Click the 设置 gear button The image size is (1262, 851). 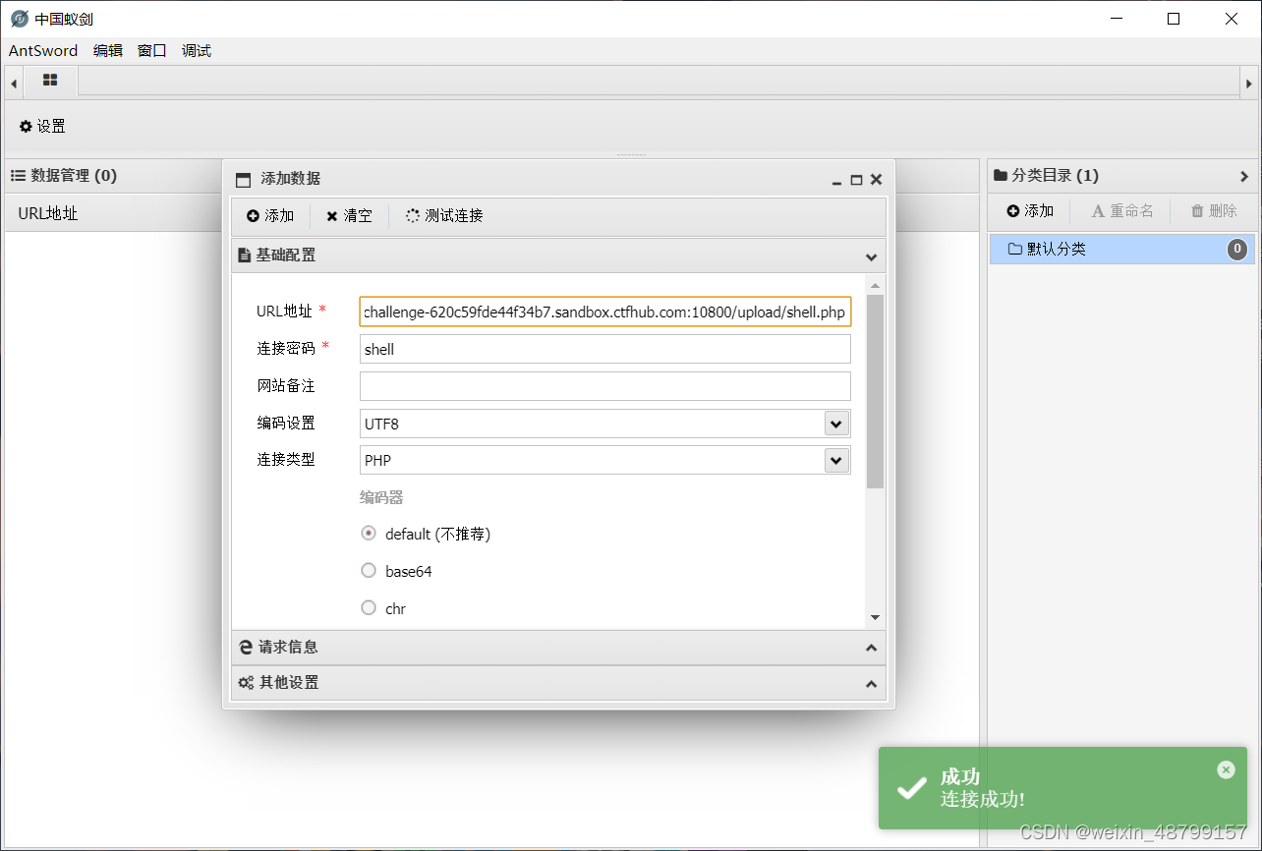(42, 127)
